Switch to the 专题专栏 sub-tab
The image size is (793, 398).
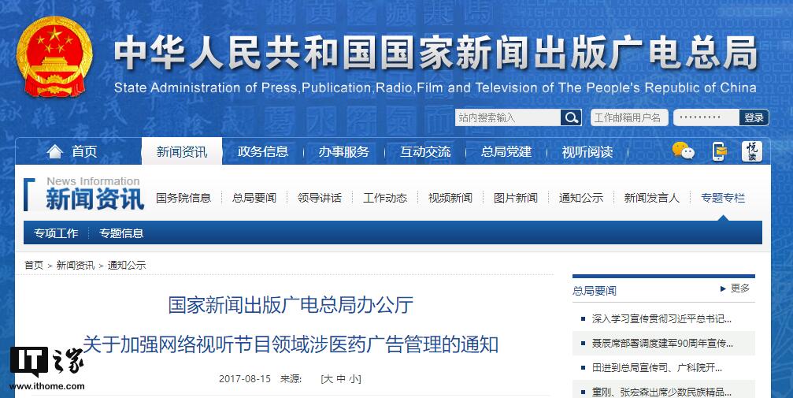(x=723, y=198)
